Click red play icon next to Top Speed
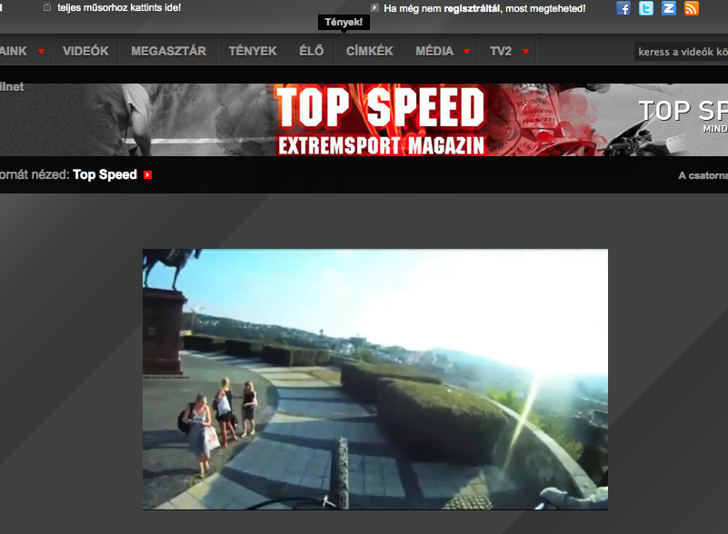The width and height of the screenshot is (728, 534). (147, 175)
